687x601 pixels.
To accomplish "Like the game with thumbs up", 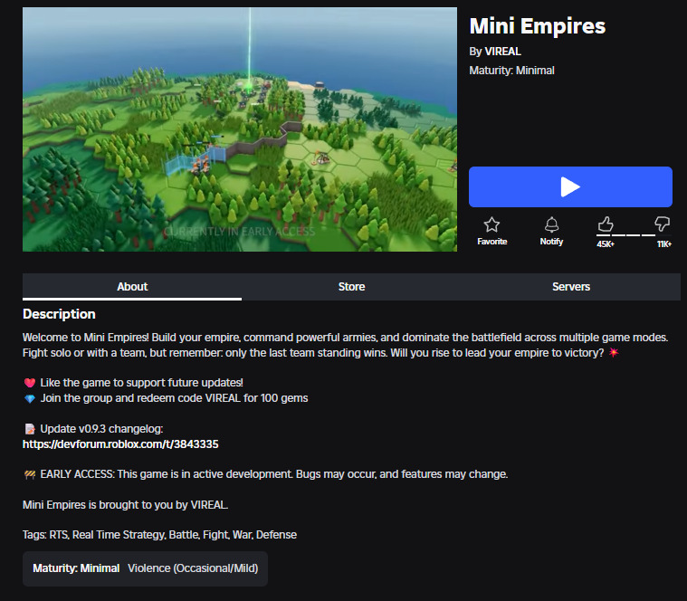I will point(606,224).
